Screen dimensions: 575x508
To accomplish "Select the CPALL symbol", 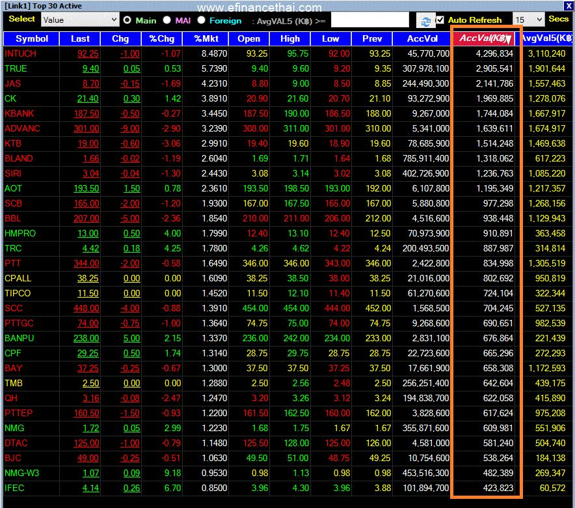I will coord(18,279).
